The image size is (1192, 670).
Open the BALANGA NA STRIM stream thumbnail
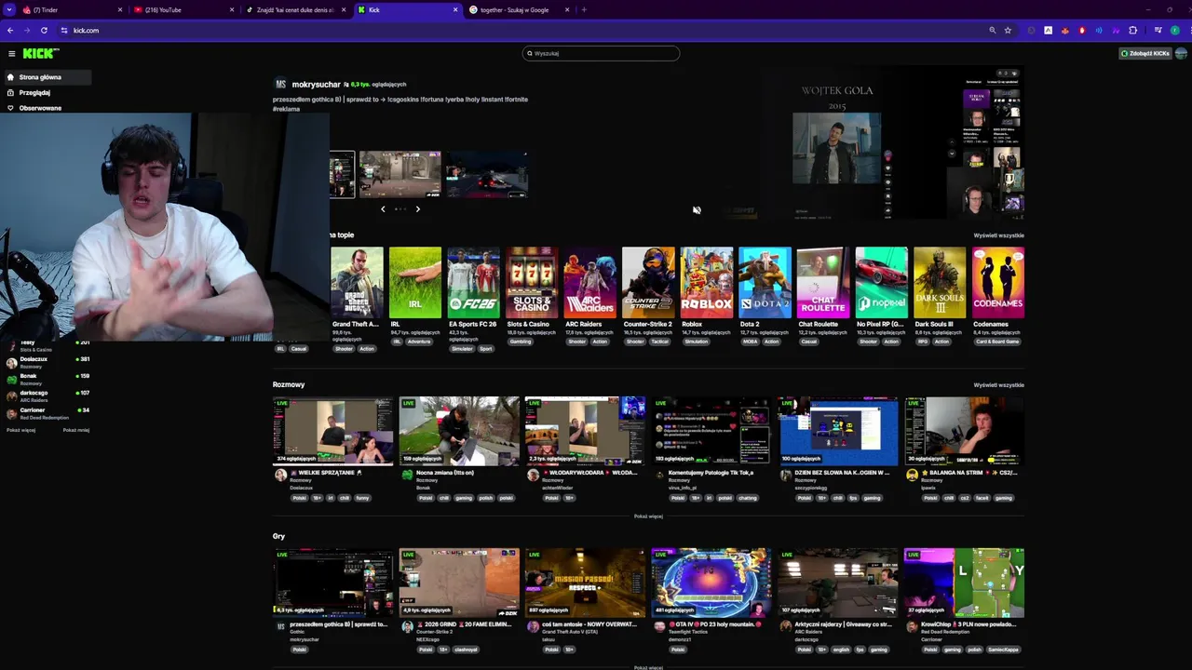(x=964, y=431)
